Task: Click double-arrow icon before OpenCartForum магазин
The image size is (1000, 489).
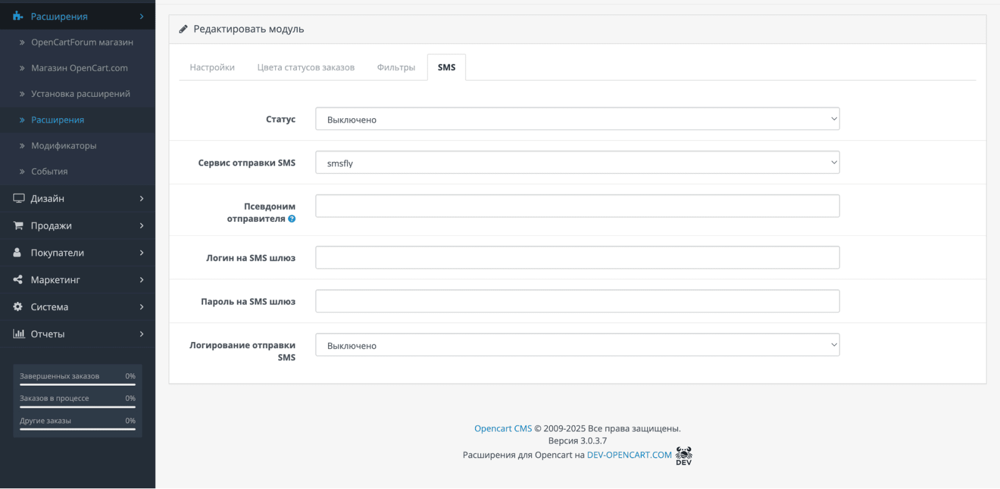Action: (x=22, y=43)
